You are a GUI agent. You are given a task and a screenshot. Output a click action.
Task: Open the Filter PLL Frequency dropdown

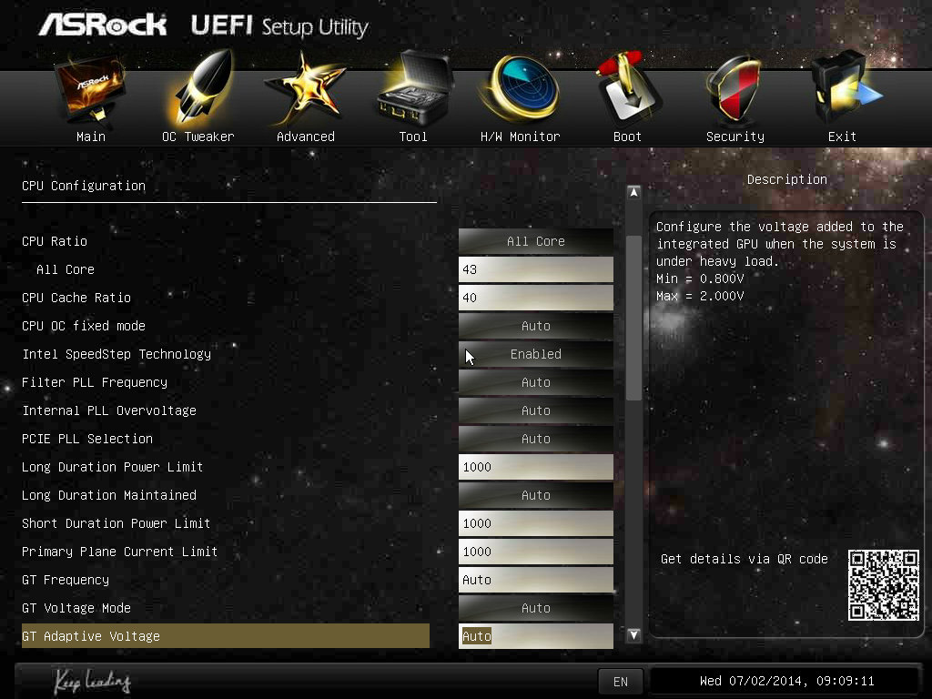click(x=535, y=382)
